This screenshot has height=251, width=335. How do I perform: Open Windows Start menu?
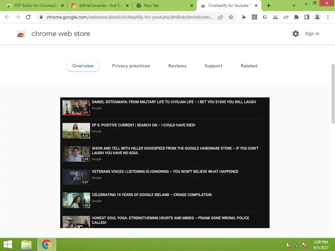8,244
